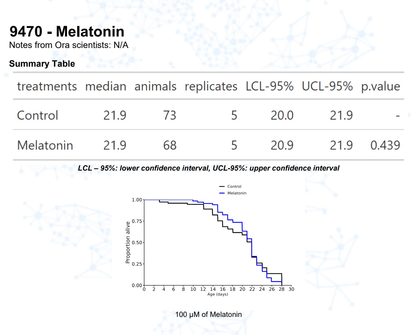Image resolution: width=420 pixels, height=335 pixels.
Task: Click Control animals count 73
Action: (x=170, y=116)
